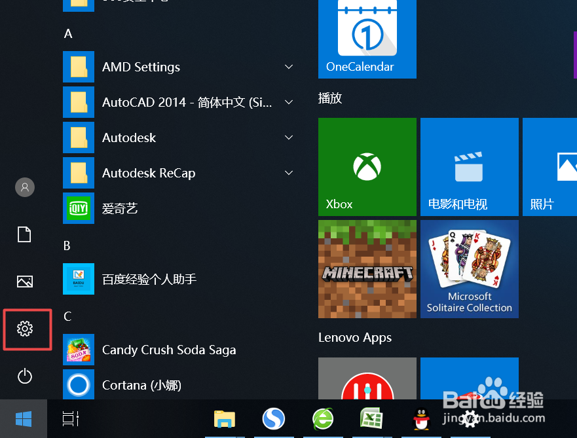This screenshot has width=577, height=438.
Task: Launch Candy Crush Soda Saga icon
Action: coord(79,350)
